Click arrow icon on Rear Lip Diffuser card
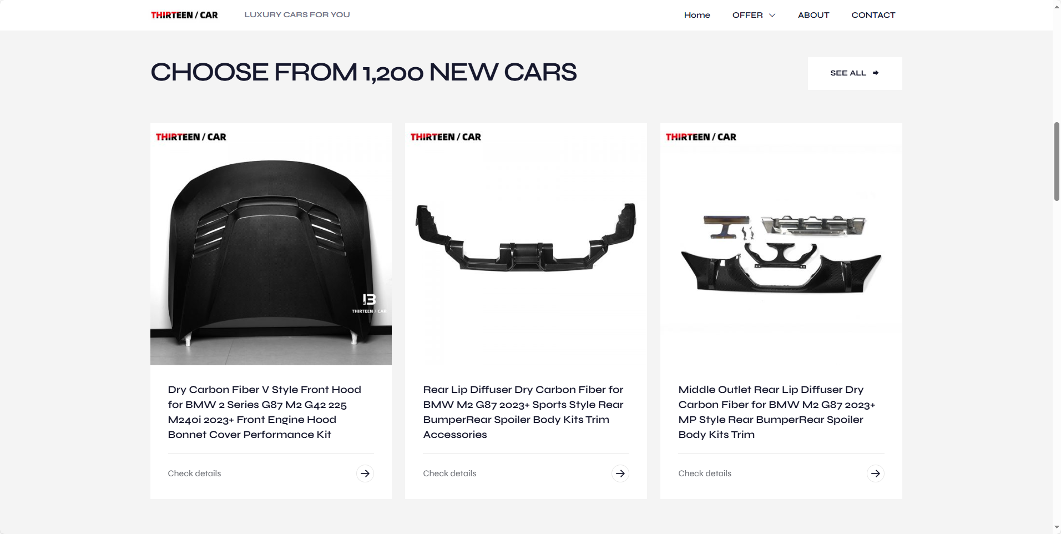 tap(620, 473)
